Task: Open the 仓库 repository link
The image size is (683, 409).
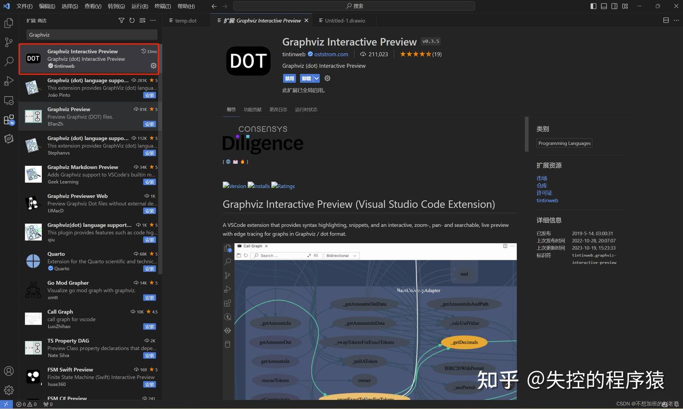Action: [x=541, y=185]
